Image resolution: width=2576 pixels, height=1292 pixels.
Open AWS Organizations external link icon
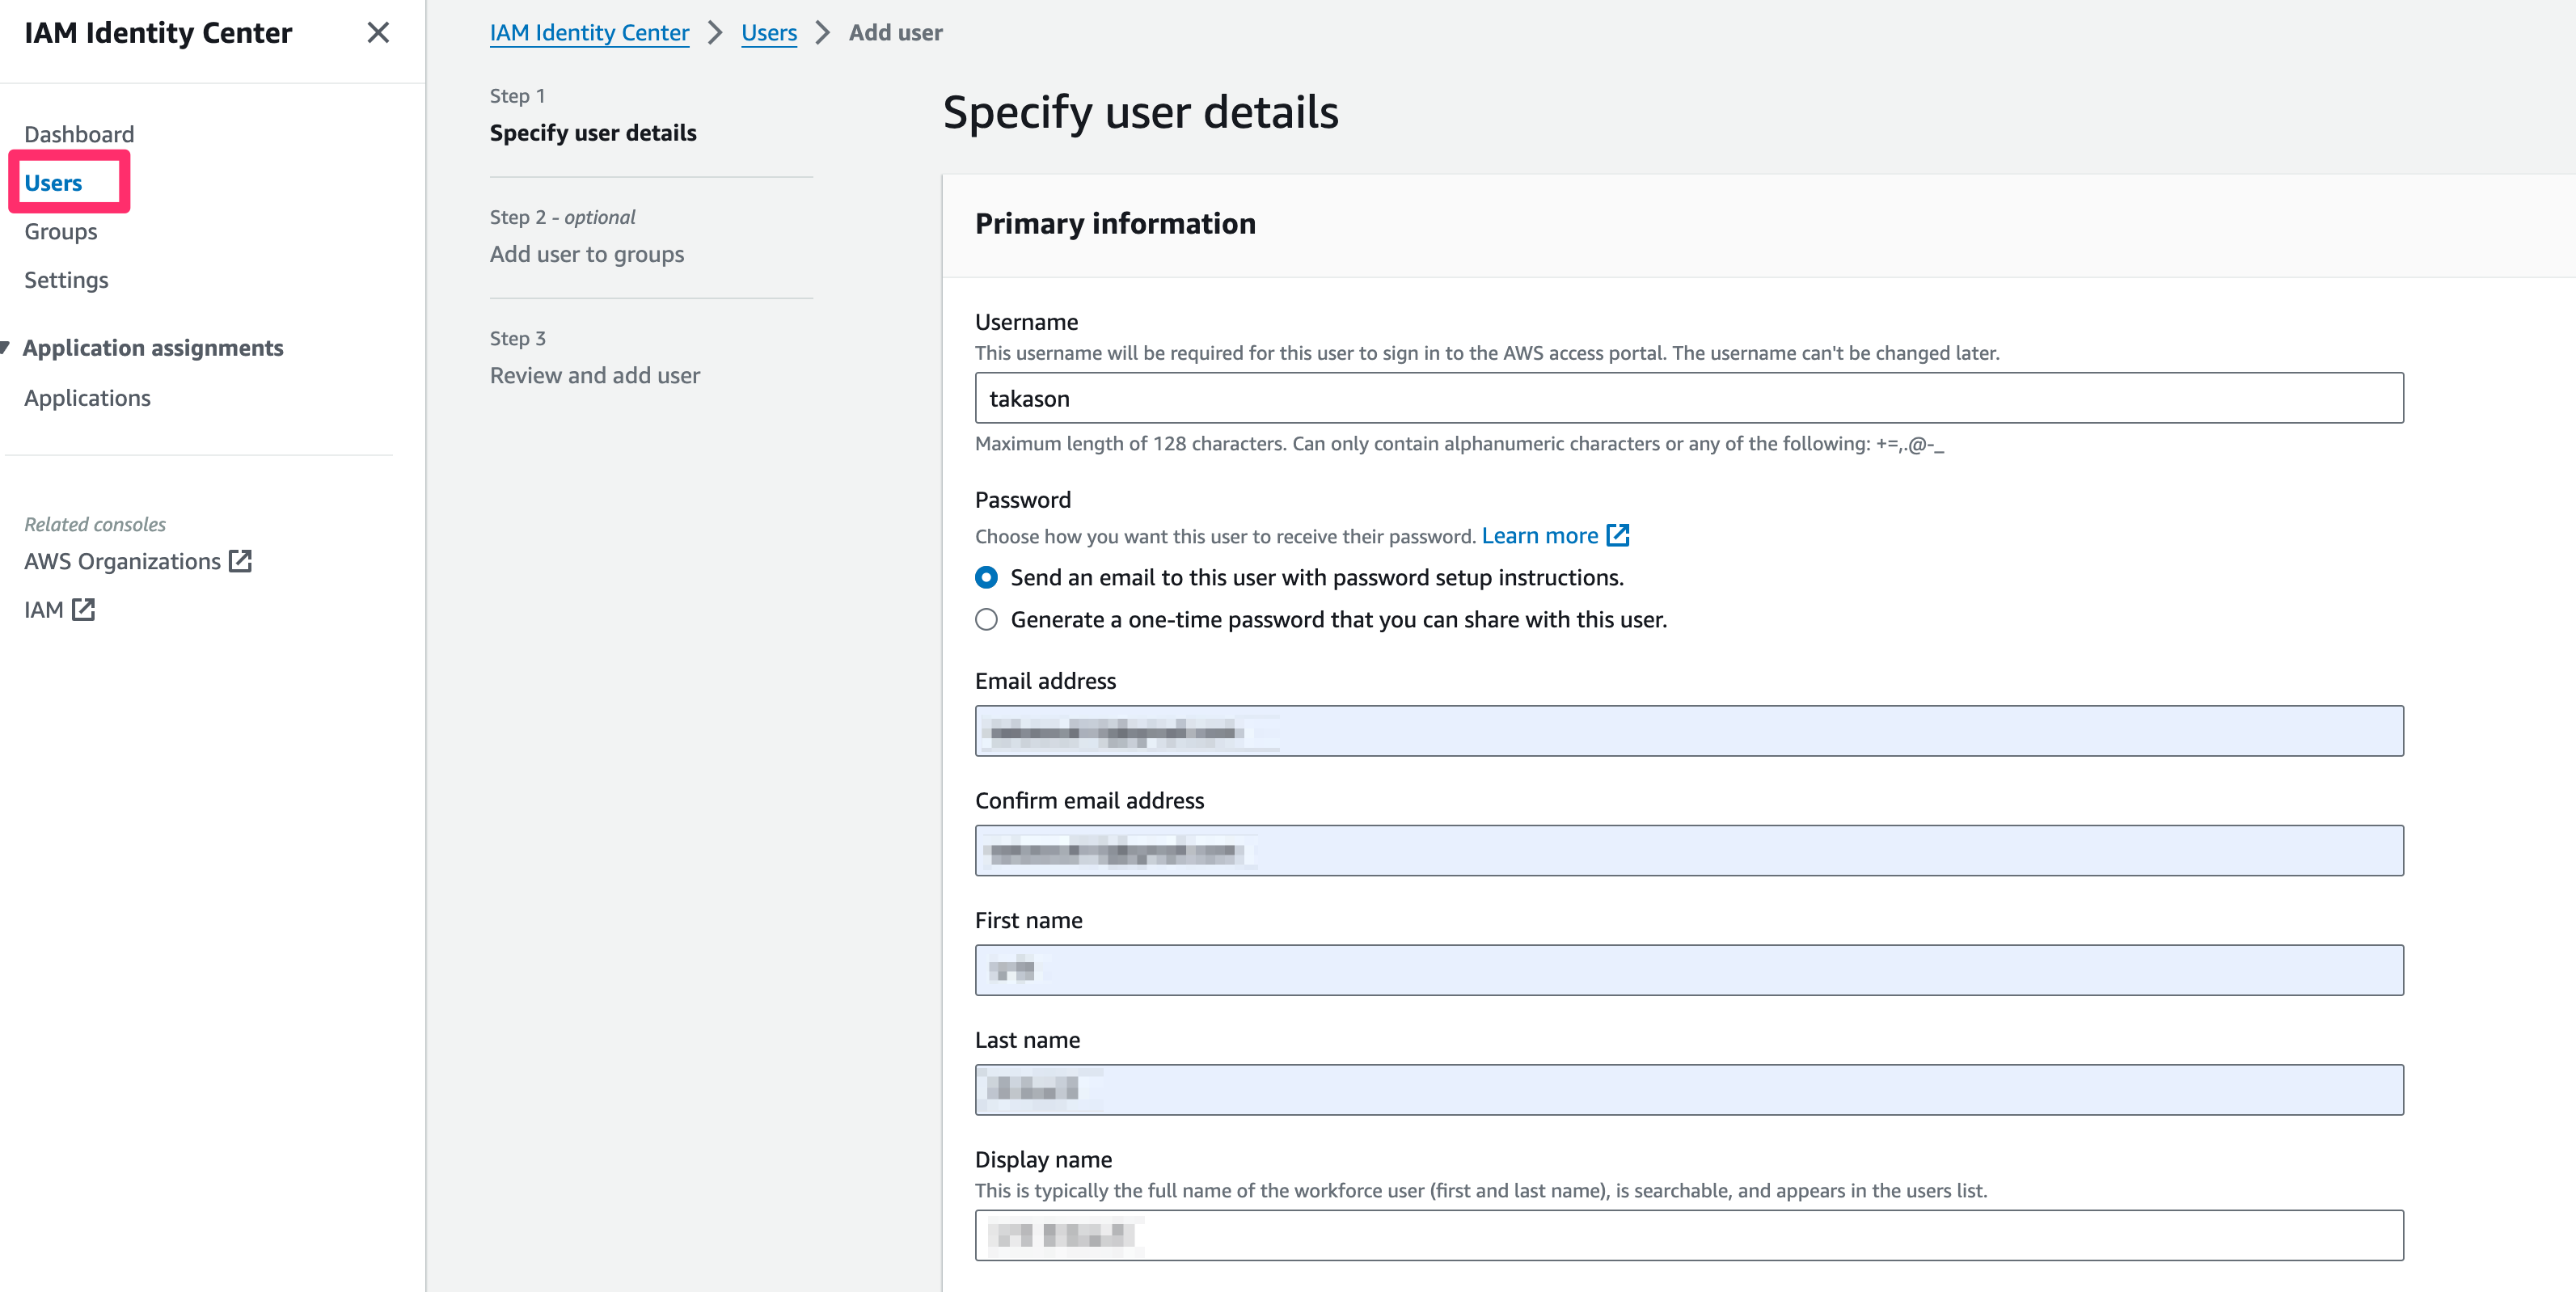click(240, 561)
